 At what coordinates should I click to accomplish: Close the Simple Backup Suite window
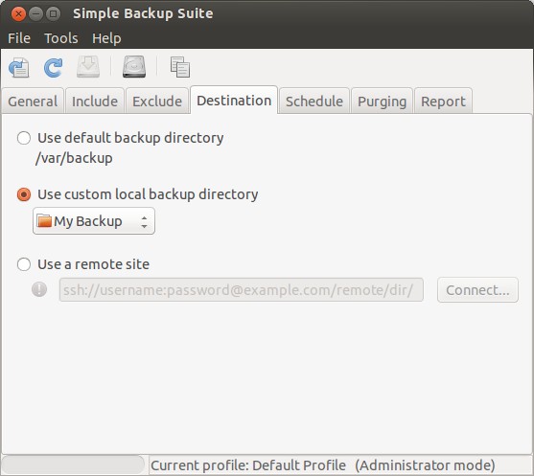tap(18, 14)
